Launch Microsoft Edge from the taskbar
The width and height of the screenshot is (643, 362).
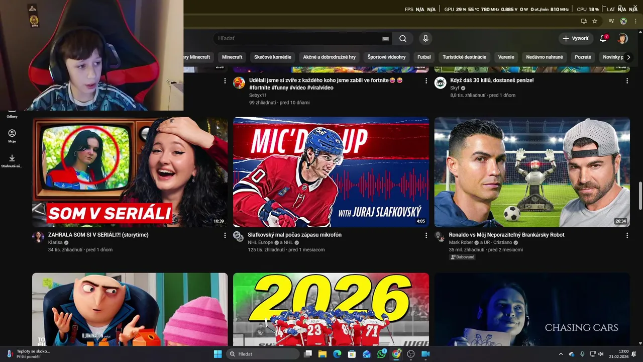point(337,354)
